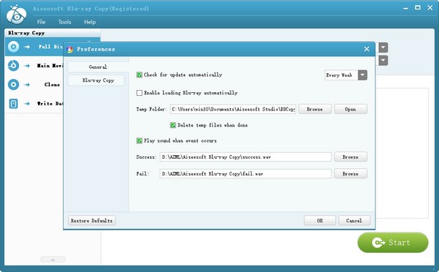This screenshot has width=439, height=272.
Task: Browse for the Success sound file
Action: tap(350, 157)
